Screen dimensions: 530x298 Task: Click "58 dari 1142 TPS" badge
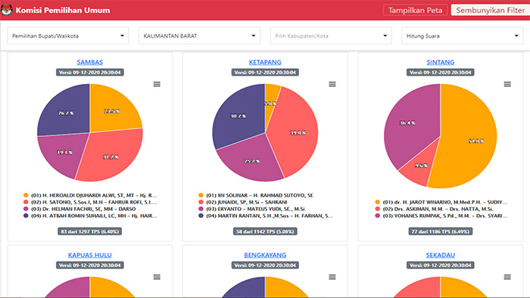click(x=265, y=231)
